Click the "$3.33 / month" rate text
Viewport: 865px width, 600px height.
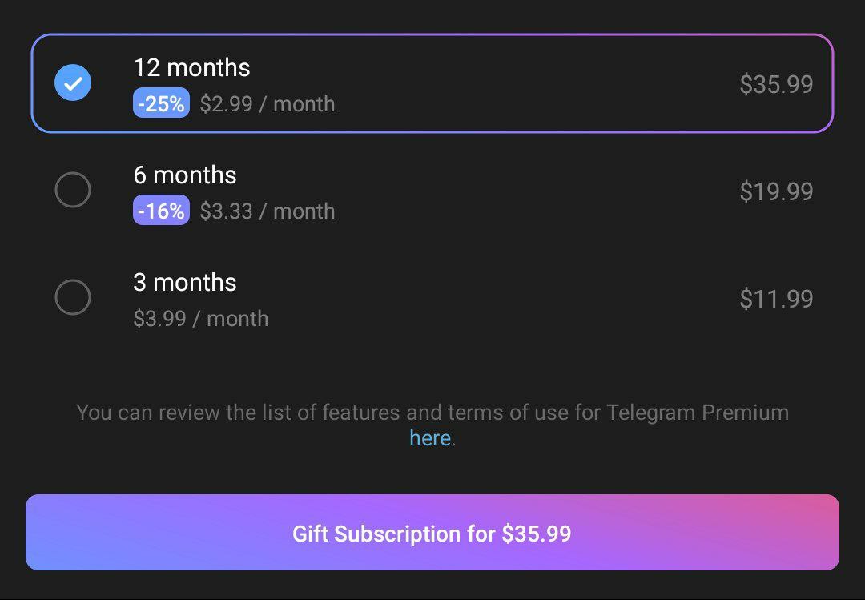pyautogui.click(x=268, y=211)
